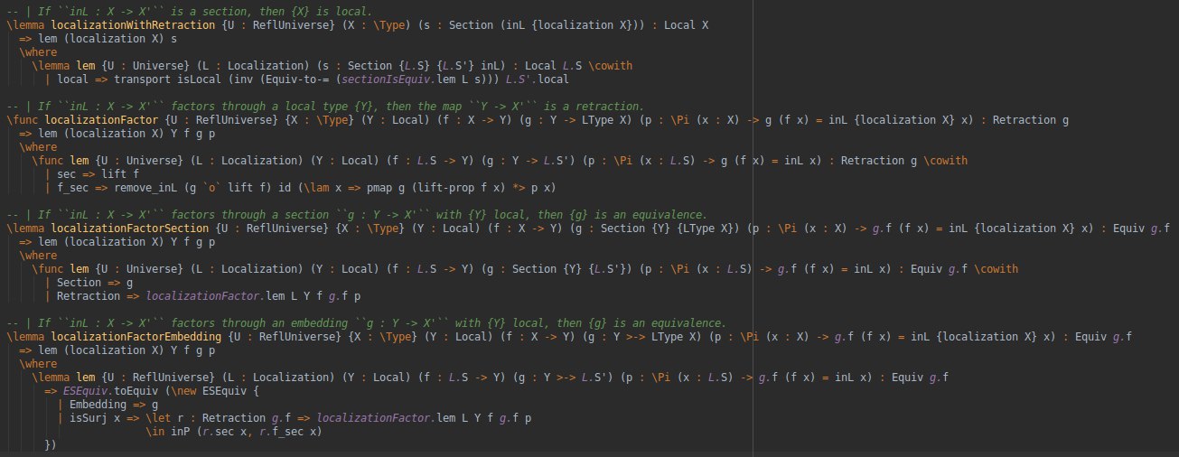The height and width of the screenshot is (457, 1179).
Task: Click the '\new' keyword
Action: click(x=182, y=390)
